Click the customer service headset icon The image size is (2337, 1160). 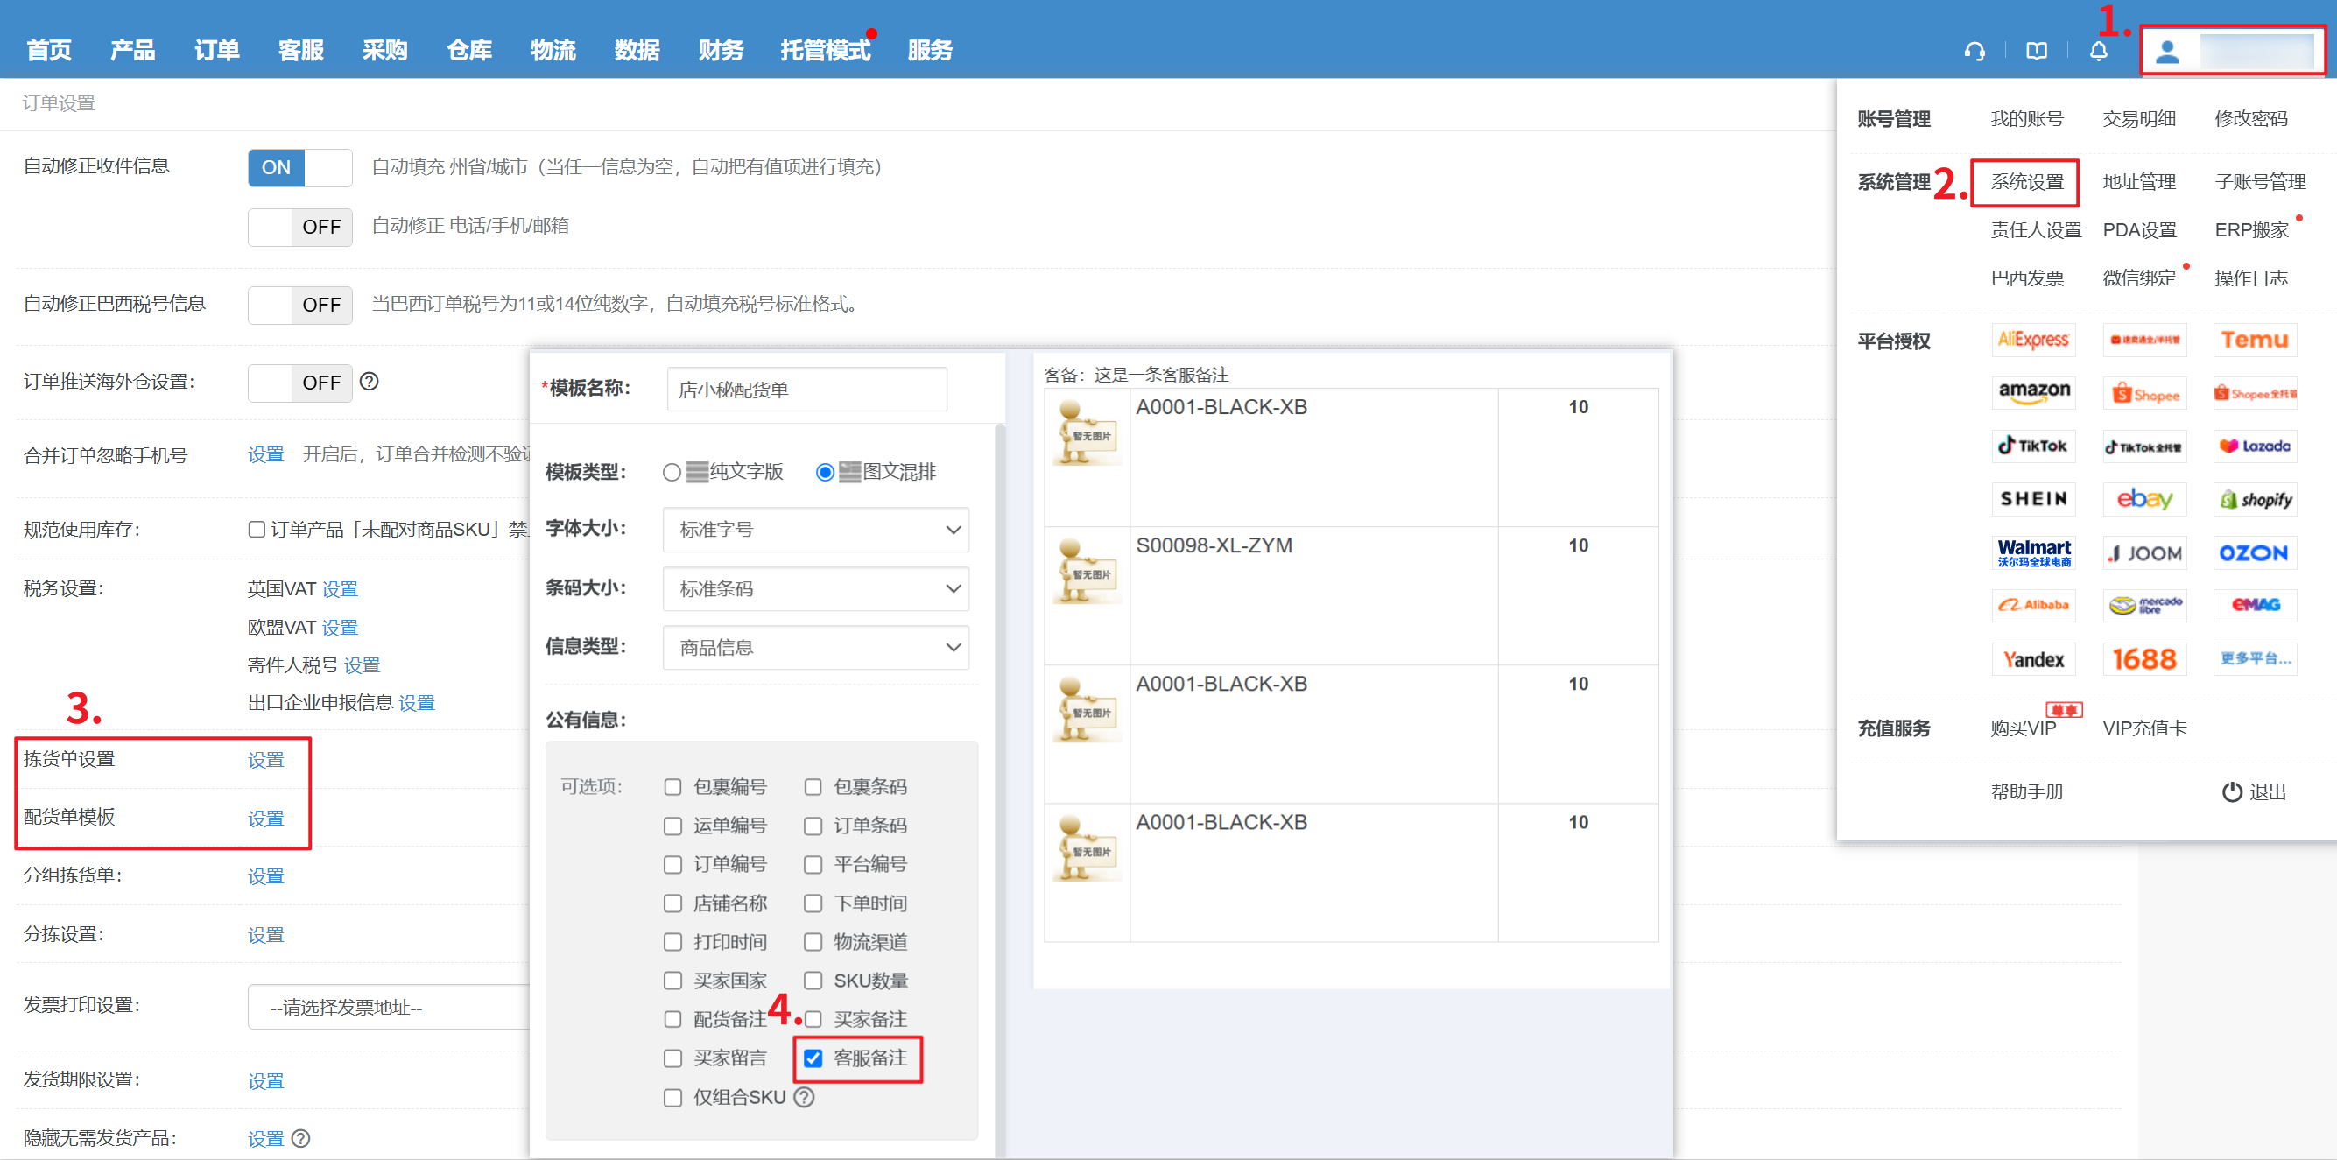tap(1974, 51)
